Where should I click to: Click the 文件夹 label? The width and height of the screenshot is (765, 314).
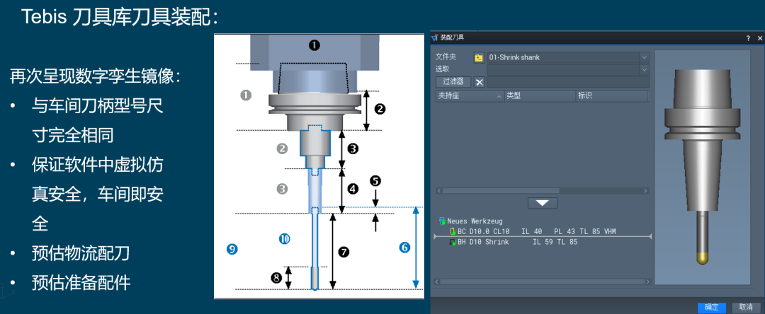coord(445,57)
